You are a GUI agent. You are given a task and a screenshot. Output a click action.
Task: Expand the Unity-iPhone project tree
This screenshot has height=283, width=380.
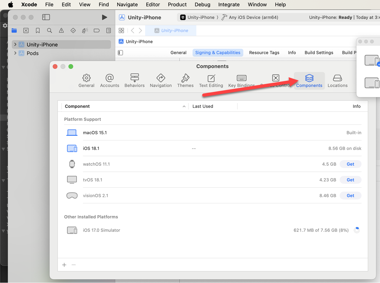pyautogui.click(x=15, y=44)
